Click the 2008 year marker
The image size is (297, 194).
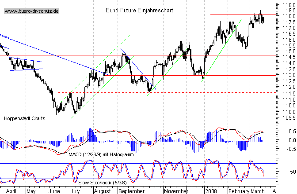tap(211, 191)
